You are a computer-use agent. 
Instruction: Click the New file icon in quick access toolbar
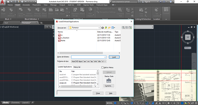pyautogui.click(x=8, y=2)
